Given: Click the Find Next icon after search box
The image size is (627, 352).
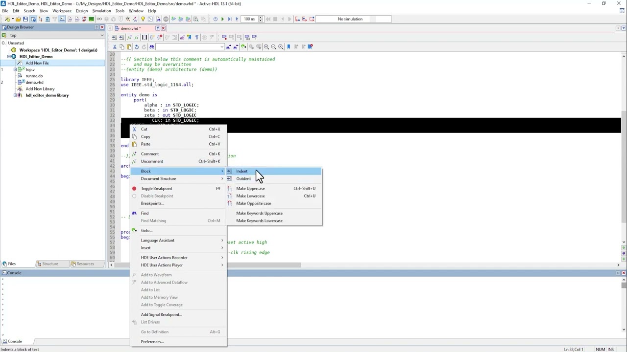Looking at the screenshot, I should tap(228, 47).
